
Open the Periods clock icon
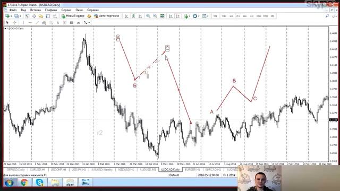pos(195,16)
